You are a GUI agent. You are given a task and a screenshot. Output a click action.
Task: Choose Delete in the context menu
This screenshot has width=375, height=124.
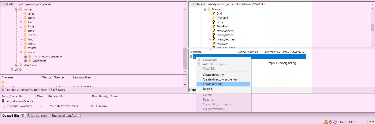coord(223,95)
